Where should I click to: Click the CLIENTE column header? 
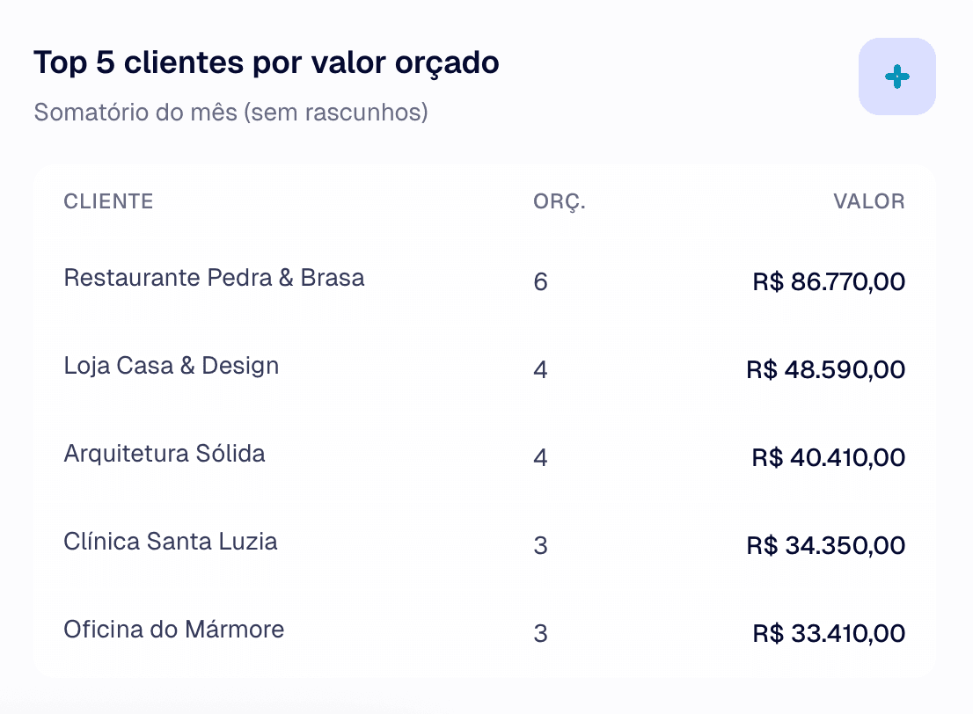click(107, 201)
